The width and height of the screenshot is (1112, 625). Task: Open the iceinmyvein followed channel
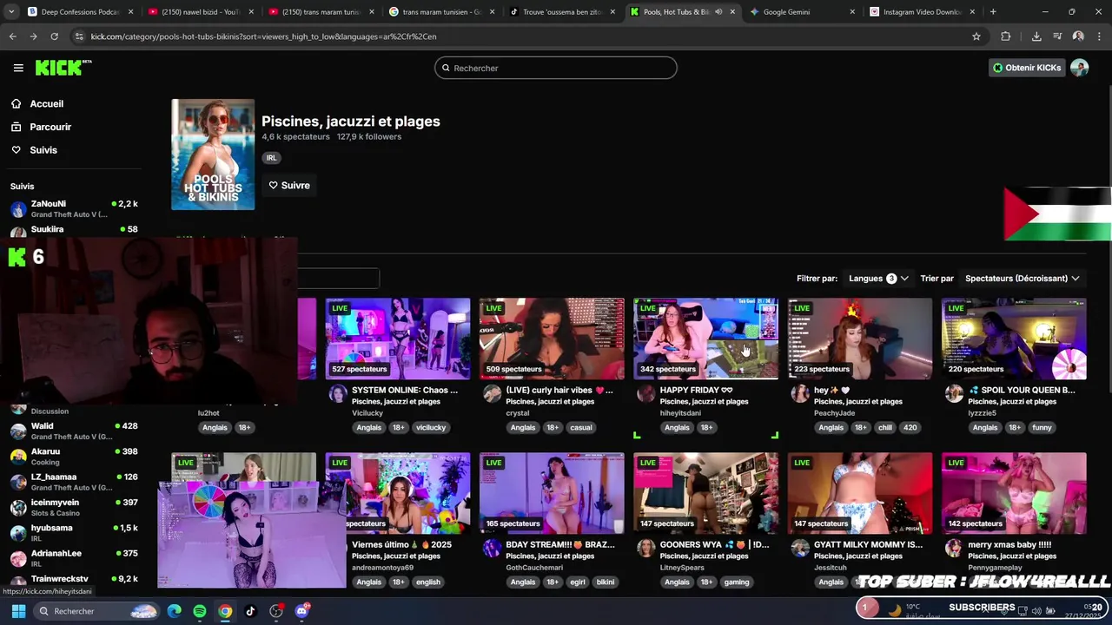click(x=74, y=507)
